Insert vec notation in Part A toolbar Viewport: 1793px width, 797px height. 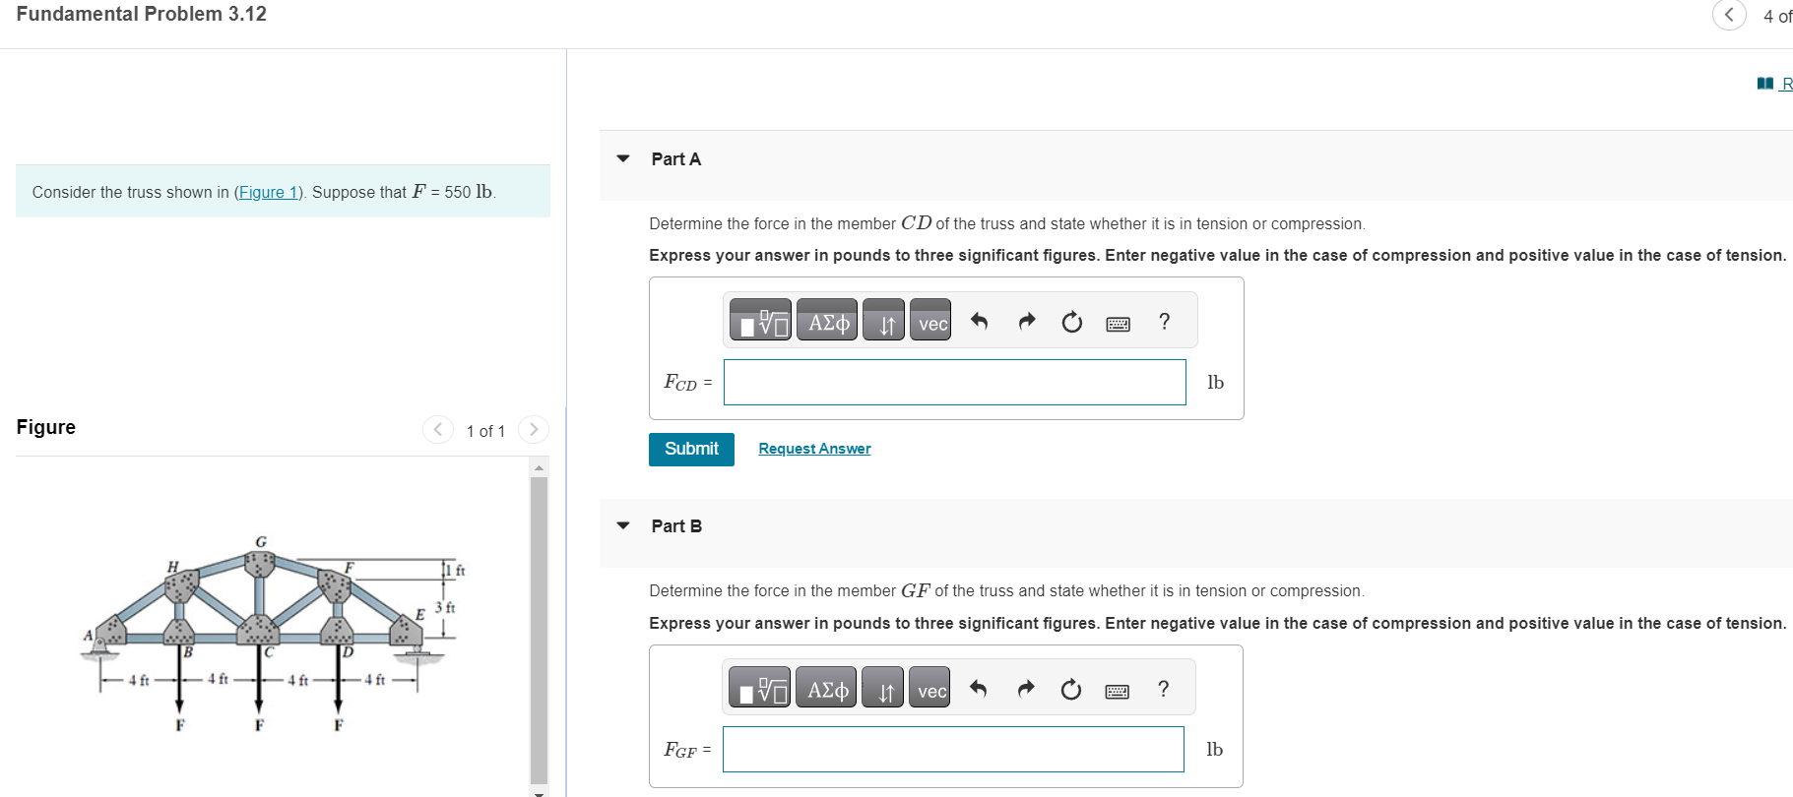coord(930,321)
